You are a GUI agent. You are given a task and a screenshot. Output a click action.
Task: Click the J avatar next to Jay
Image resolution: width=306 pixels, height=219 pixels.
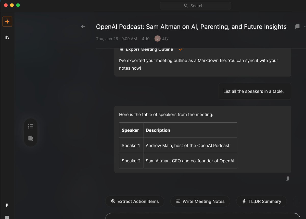point(157,38)
